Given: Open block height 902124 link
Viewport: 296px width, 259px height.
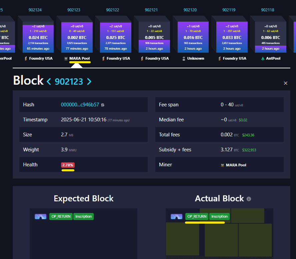Looking at the screenshot, I should [x=35, y=10].
